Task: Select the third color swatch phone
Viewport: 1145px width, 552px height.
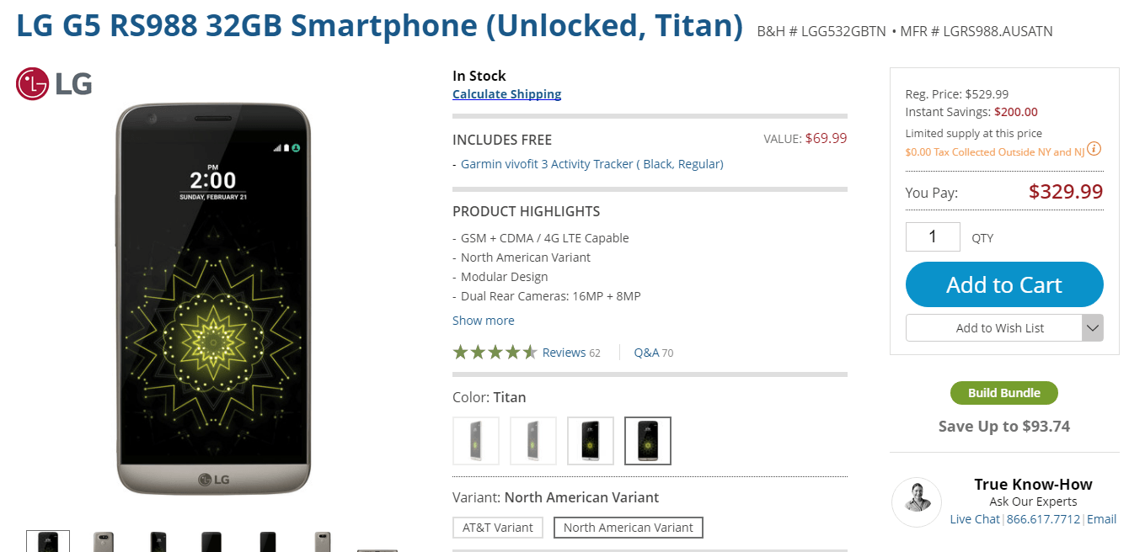Action: pyautogui.click(x=591, y=441)
